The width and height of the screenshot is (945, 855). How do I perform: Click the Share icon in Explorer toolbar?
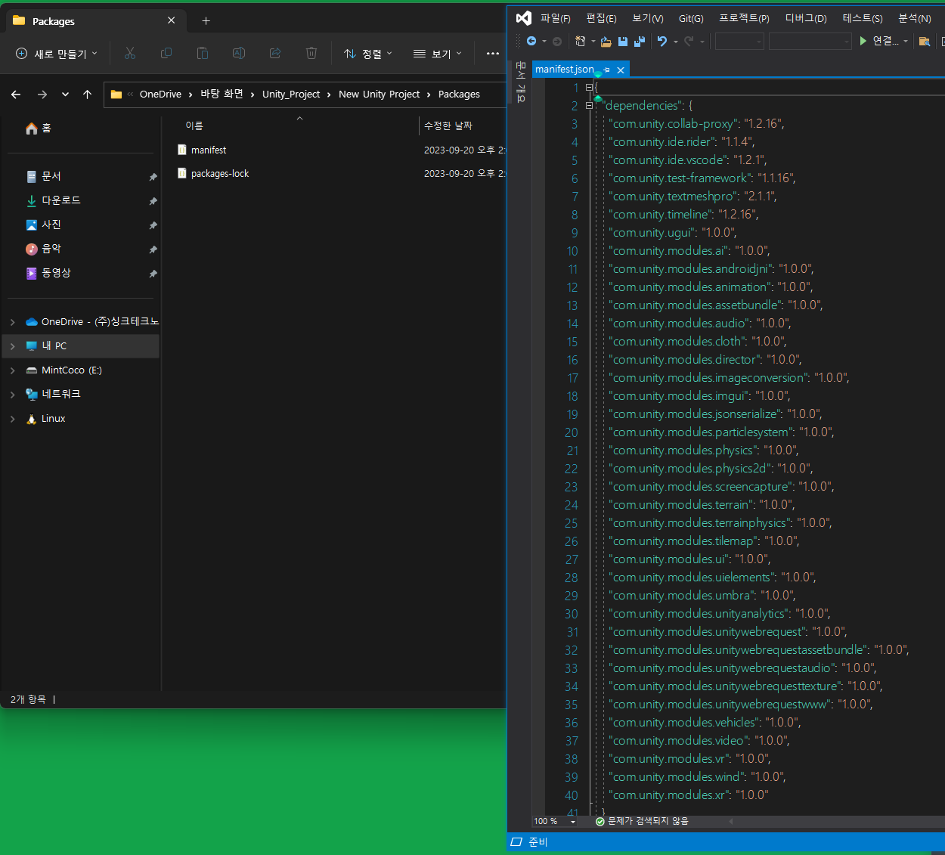coord(275,53)
